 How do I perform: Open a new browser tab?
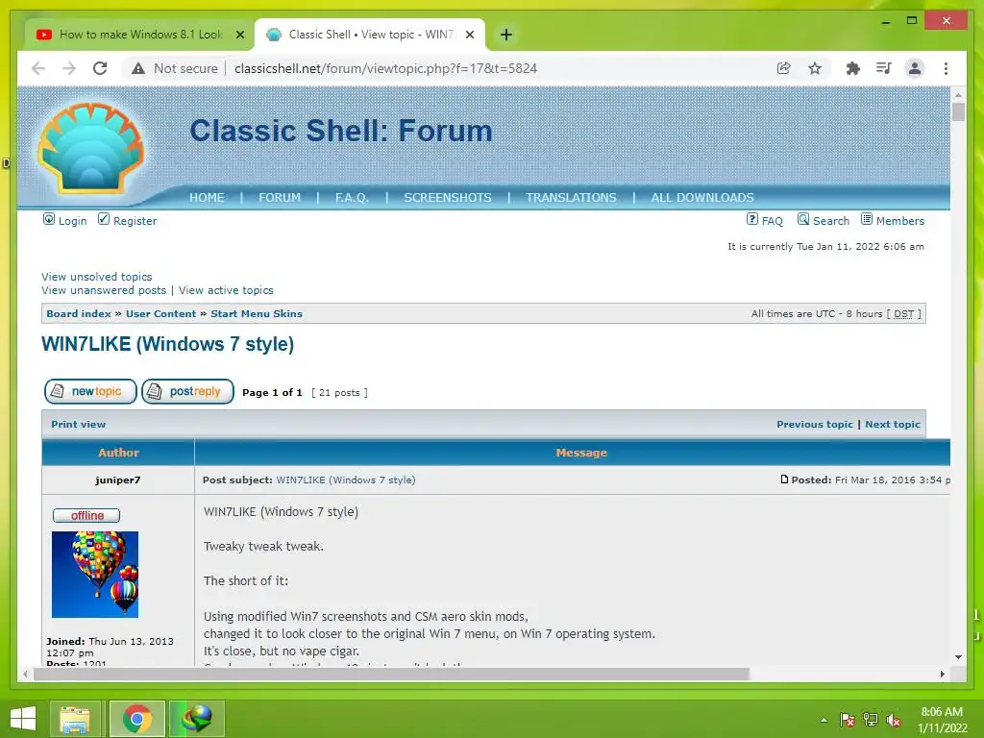pos(506,35)
